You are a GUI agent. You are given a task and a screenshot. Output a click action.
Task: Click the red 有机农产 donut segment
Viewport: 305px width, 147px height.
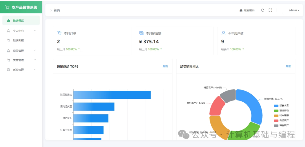click(216, 107)
